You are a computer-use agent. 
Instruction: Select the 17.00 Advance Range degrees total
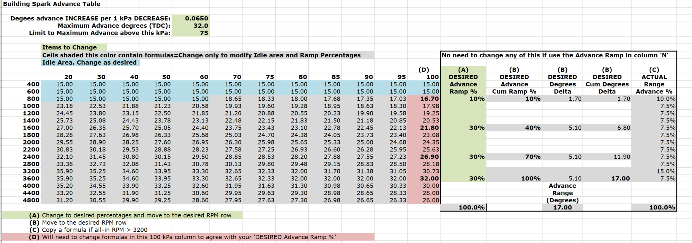coord(562,207)
